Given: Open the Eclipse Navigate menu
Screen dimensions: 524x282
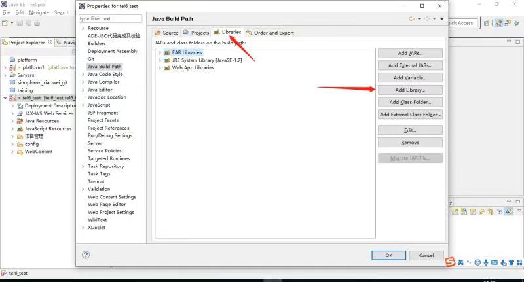Looking at the screenshot, I should [x=39, y=12].
